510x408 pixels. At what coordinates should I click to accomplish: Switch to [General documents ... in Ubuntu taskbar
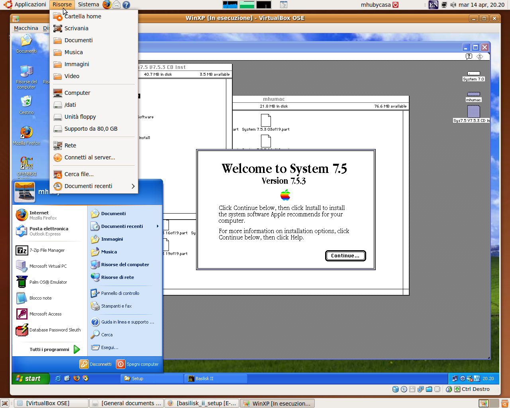pos(126,403)
